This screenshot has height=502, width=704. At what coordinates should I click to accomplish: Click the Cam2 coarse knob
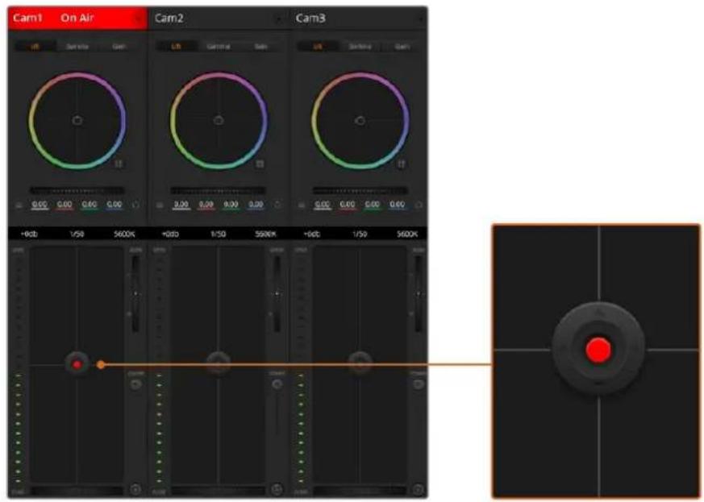coord(277,384)
